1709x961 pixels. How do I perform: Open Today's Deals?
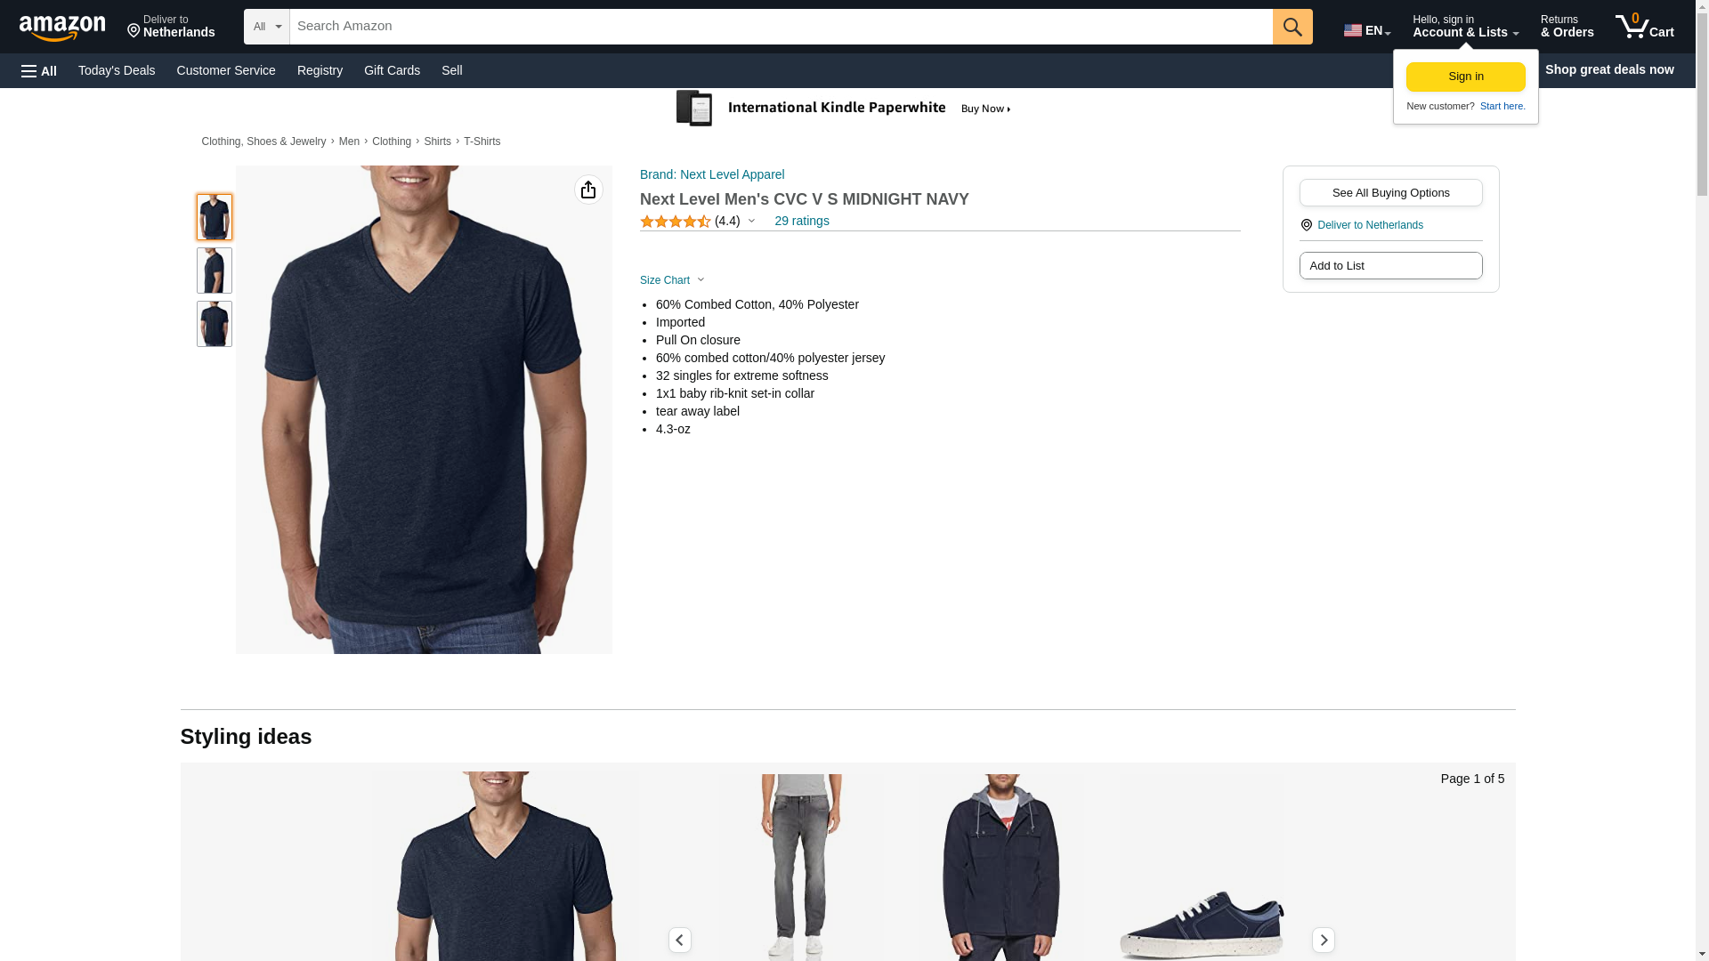pyautogui.click(x=117, y=70)
